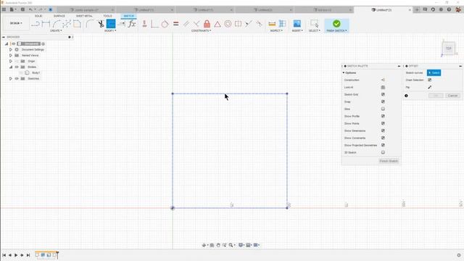Toggle the Show Points checkbox
Viewport: 464px width, 261px height.
[383, 123]
